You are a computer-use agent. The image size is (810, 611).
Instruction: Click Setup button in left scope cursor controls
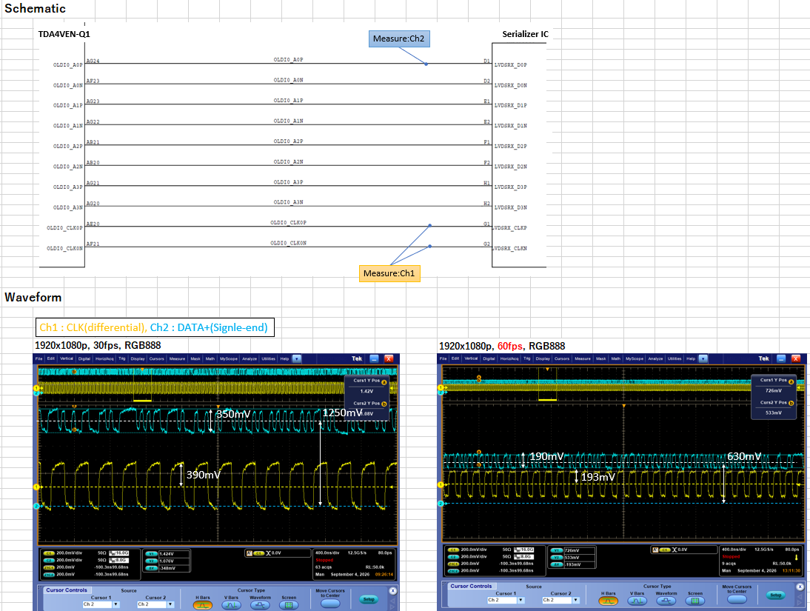pos(368,600)
